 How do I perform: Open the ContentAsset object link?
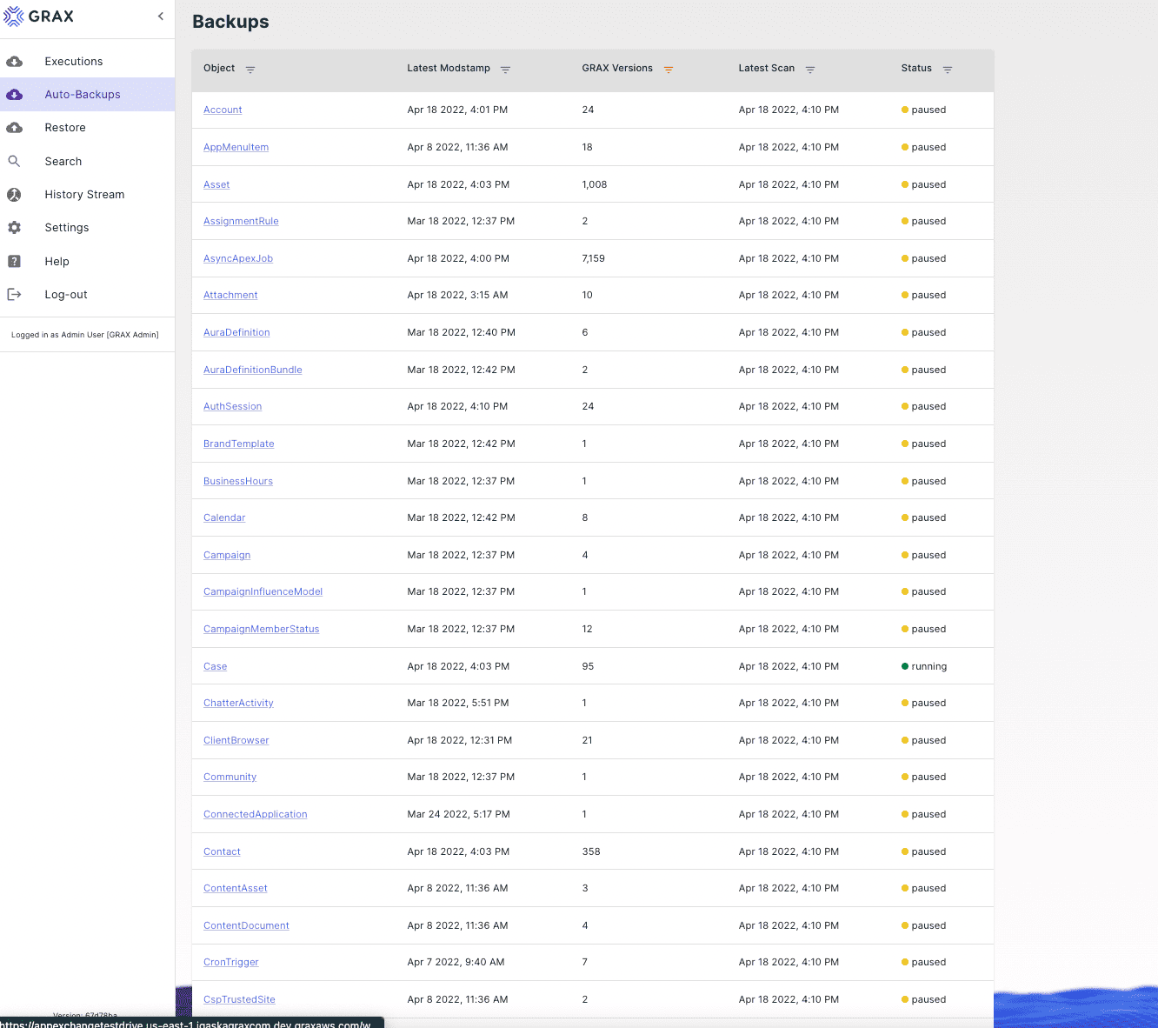236,889
